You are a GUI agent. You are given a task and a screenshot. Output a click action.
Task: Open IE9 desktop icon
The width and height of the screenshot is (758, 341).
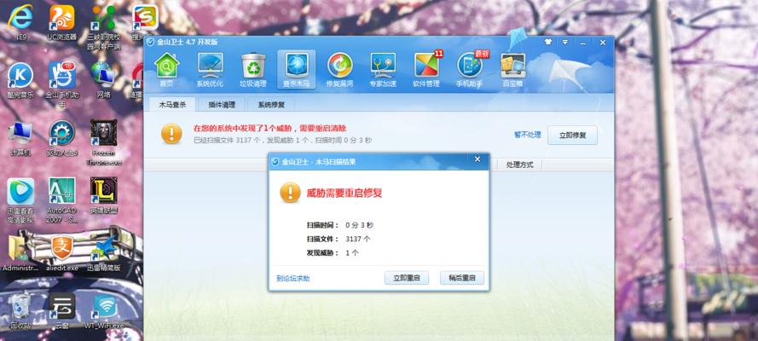pyautogui.click(x=20, y=22)
